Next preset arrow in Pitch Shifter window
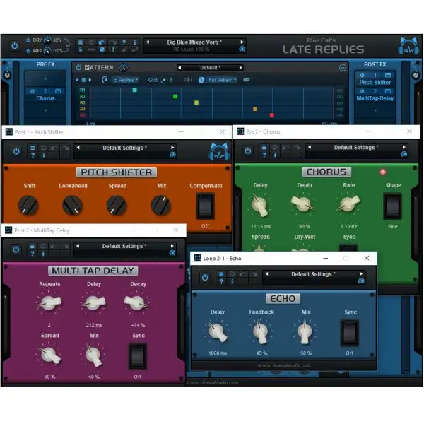 pos(172,148)
